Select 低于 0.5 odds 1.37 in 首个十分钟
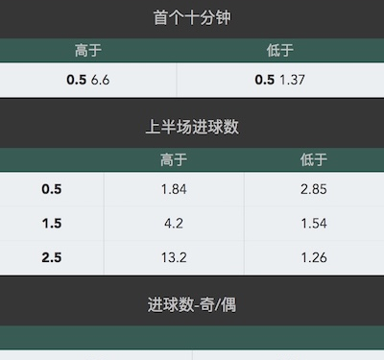The width and height of the screenshot is (384, 360). tap(280, 80)
